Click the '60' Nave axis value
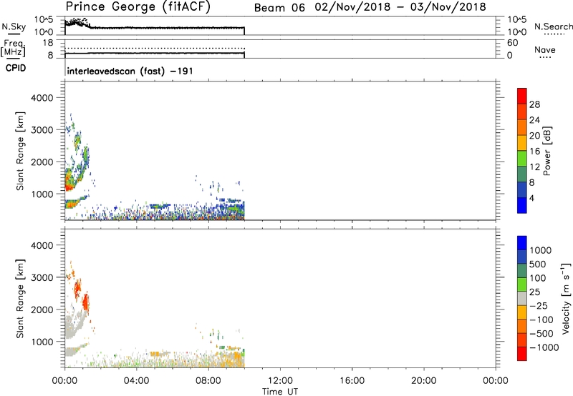 point(512,43)
